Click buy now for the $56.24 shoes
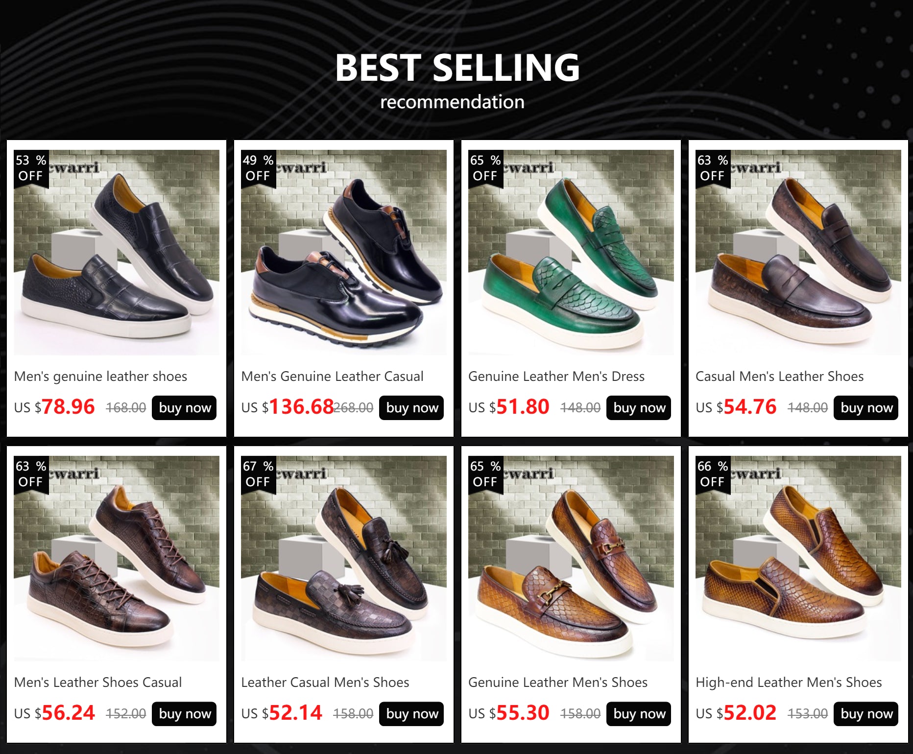Viewport: 913px width, 754px height. tap(184, 714)
